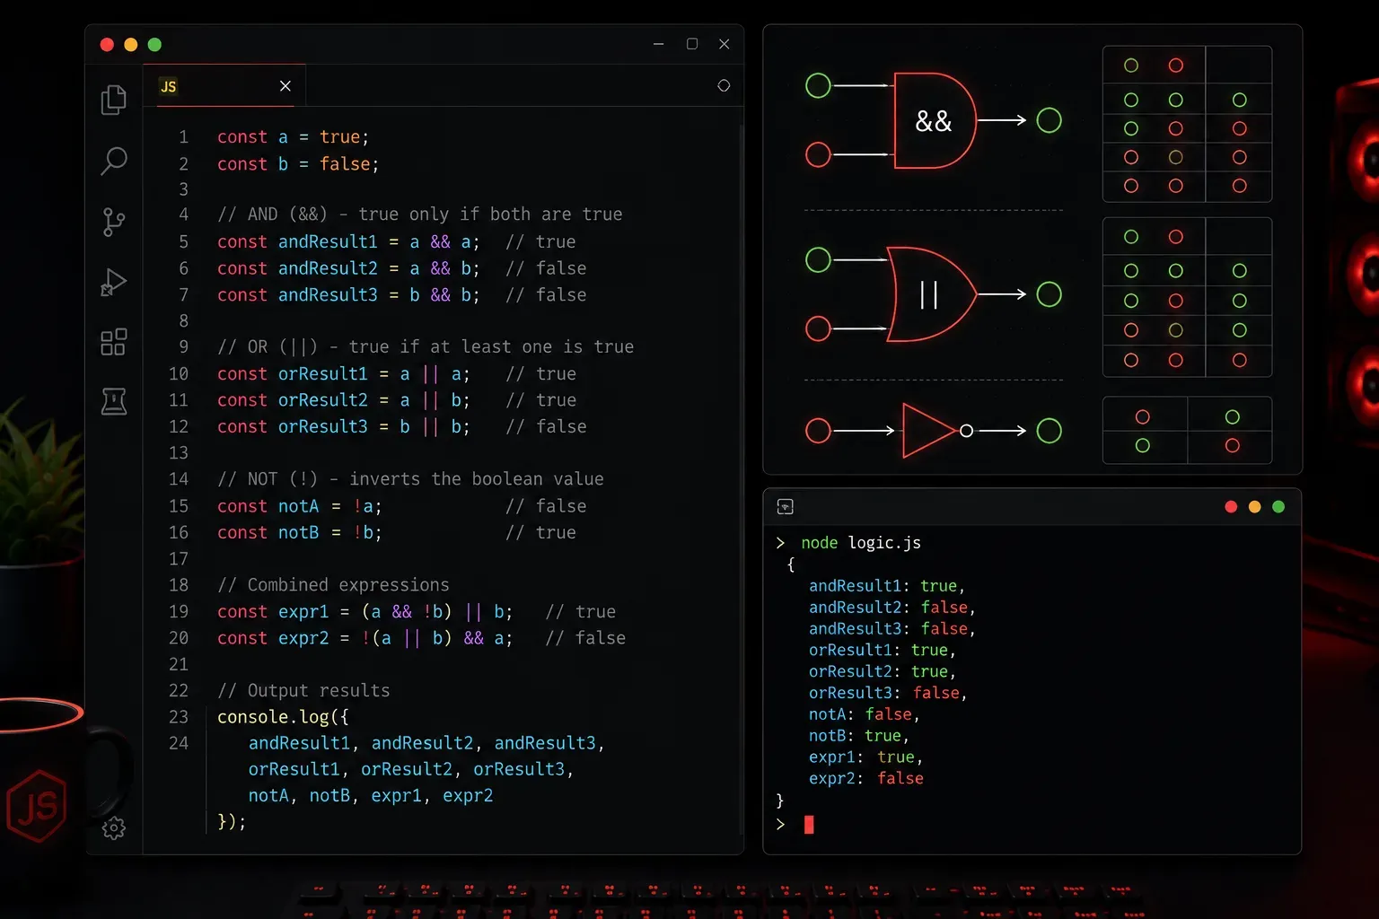Click 'notB' declaration on line 16
The image size is (1379, 919).
[x=298, y=532]
